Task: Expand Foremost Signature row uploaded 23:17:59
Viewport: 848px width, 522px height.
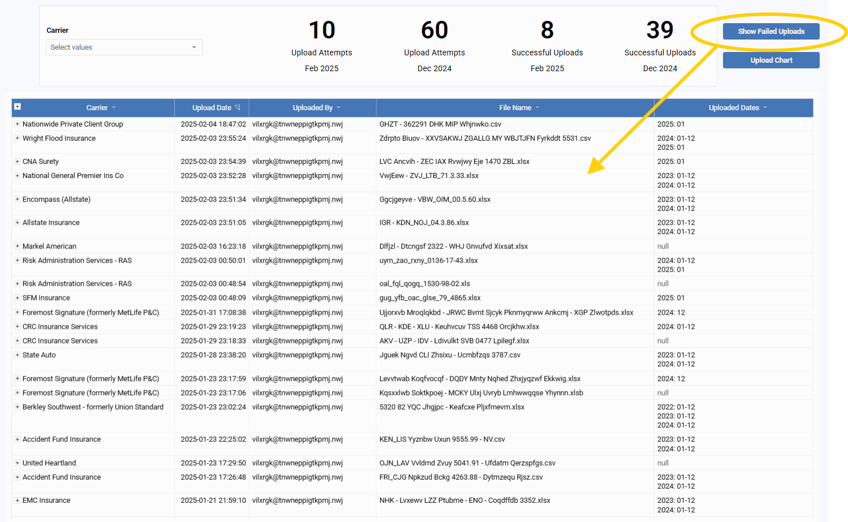Action: pos(18,379)
